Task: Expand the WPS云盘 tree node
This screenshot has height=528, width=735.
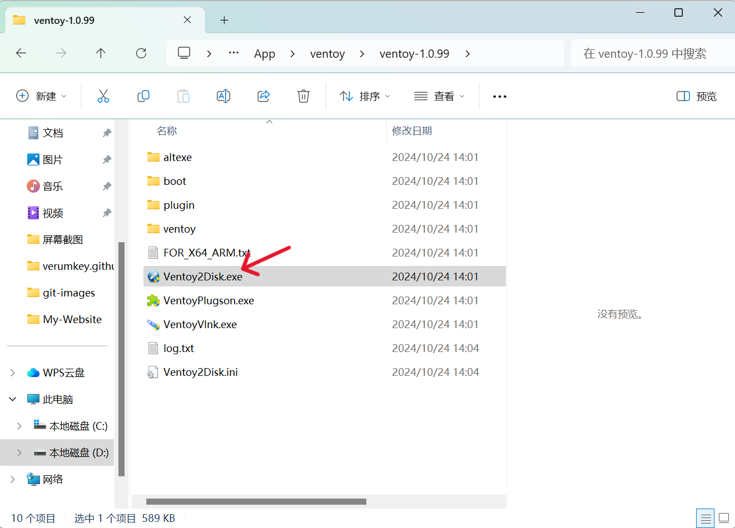Action: click(13, 373)
